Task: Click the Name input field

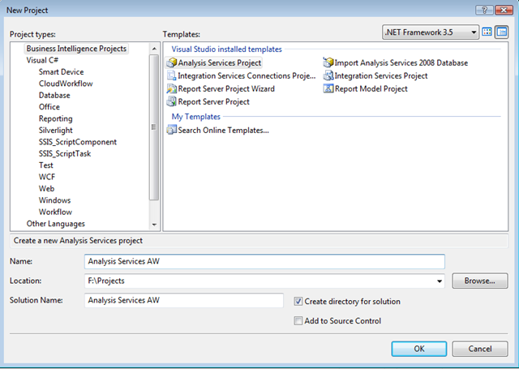Action: 264,261
